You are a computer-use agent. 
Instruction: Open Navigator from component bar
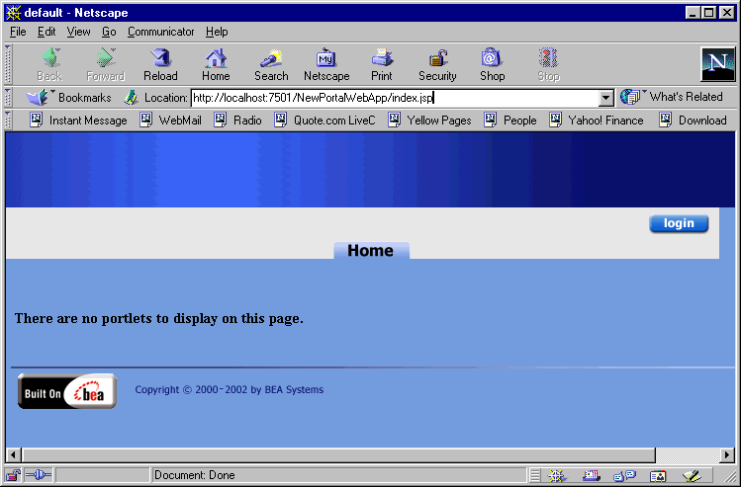(557, 475)
